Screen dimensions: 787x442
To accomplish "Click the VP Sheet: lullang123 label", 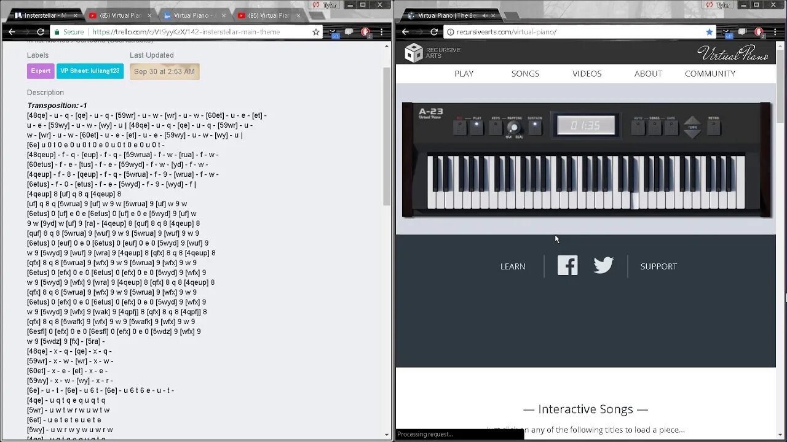I will point(90,71).
